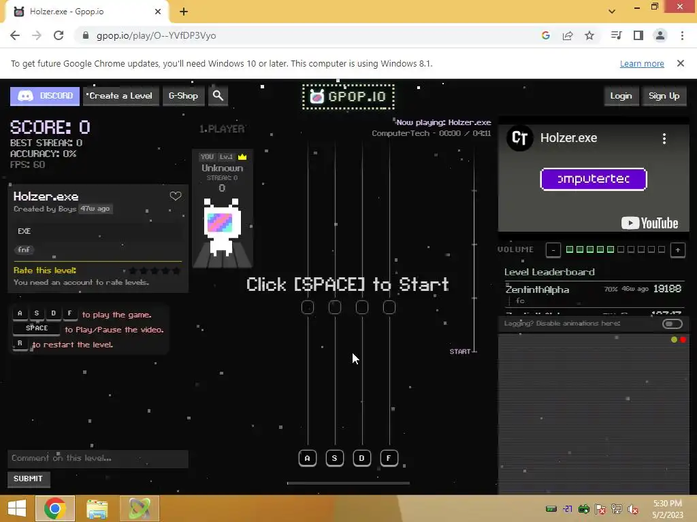Click the player character avatar
The height and width of the screenshot is (522, 697).
click(x=222, y=227)
